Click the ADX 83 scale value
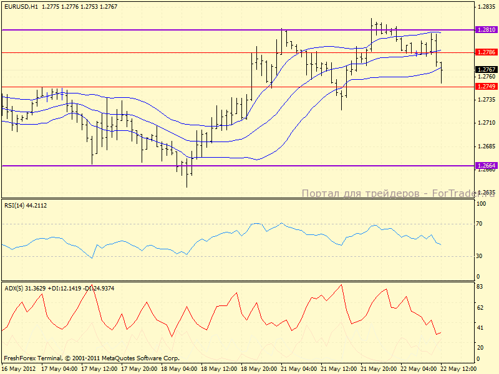499x374 pixels. tap(481, 286)
